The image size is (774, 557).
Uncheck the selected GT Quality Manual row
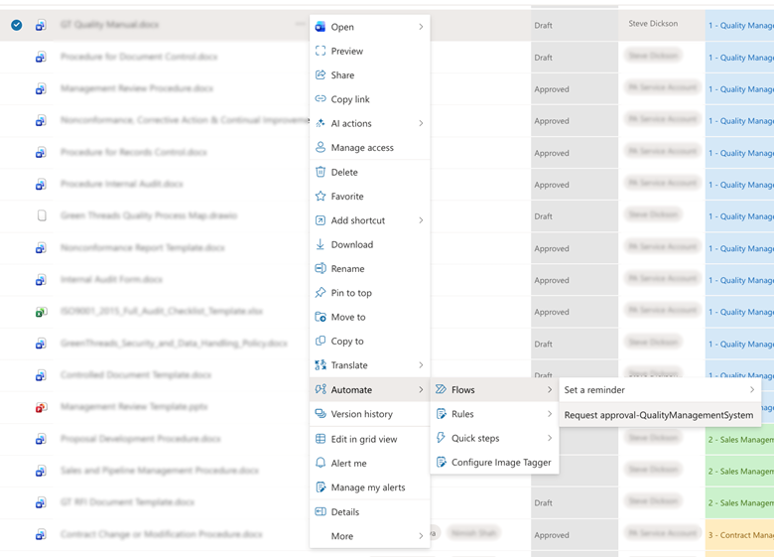17,25
